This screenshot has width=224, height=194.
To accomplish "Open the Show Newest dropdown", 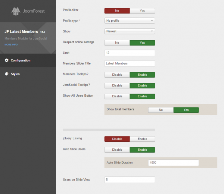I will click(x=130, y=31).
